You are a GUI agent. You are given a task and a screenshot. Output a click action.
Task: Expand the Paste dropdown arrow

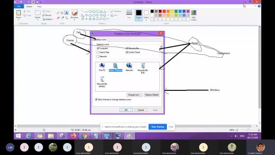pos(18,20)
